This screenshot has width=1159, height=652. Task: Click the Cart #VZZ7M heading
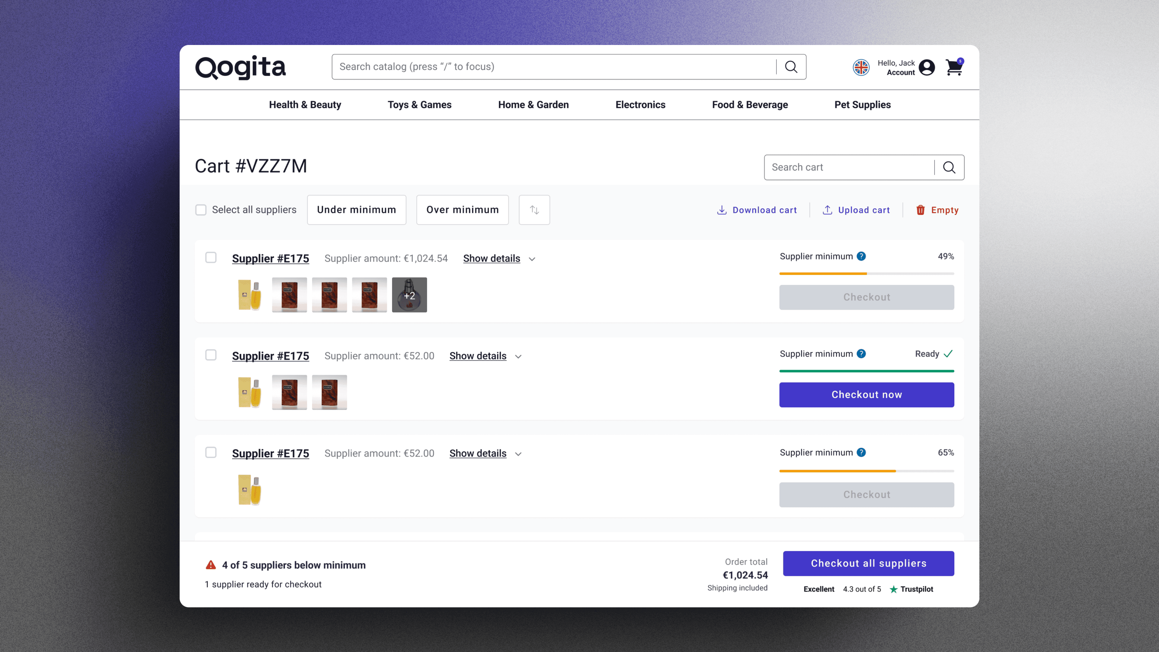pos(251,166)
